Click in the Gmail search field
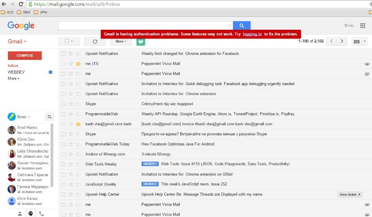Image resolution: width=372 pixels, height=217 pixels. (x=143, y=25)
